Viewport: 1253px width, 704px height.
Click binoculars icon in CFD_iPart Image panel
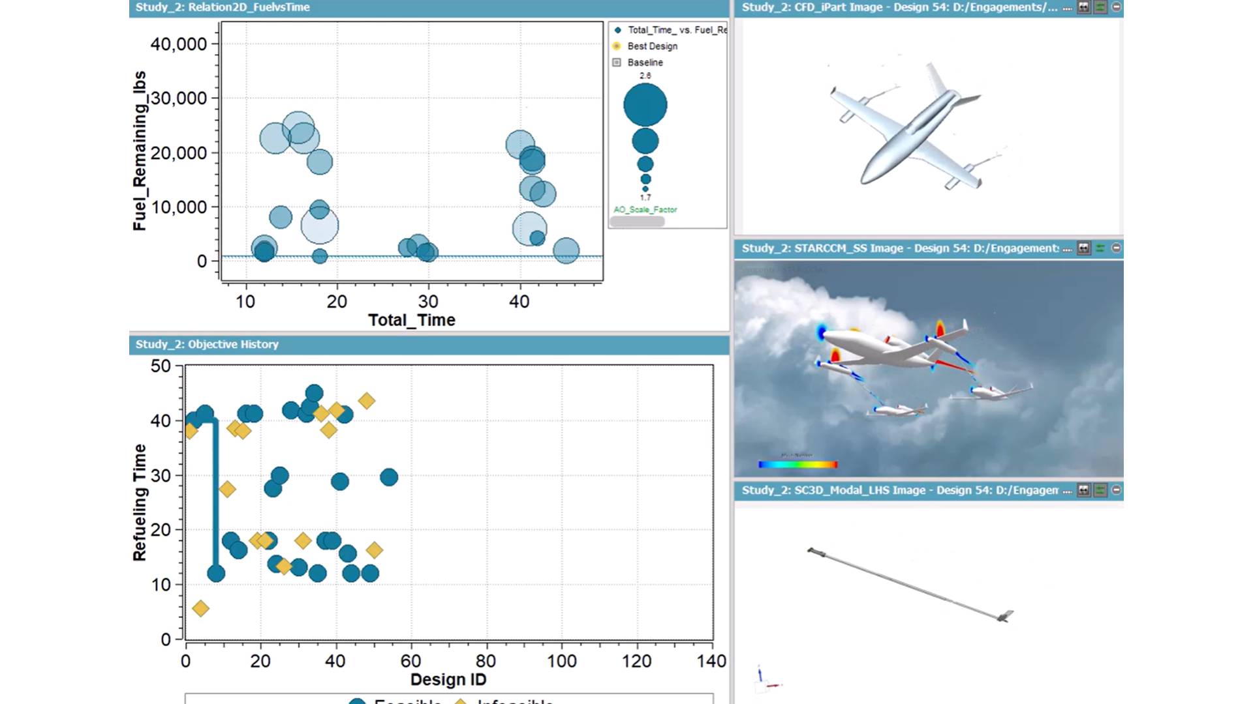coord(1084,7)
